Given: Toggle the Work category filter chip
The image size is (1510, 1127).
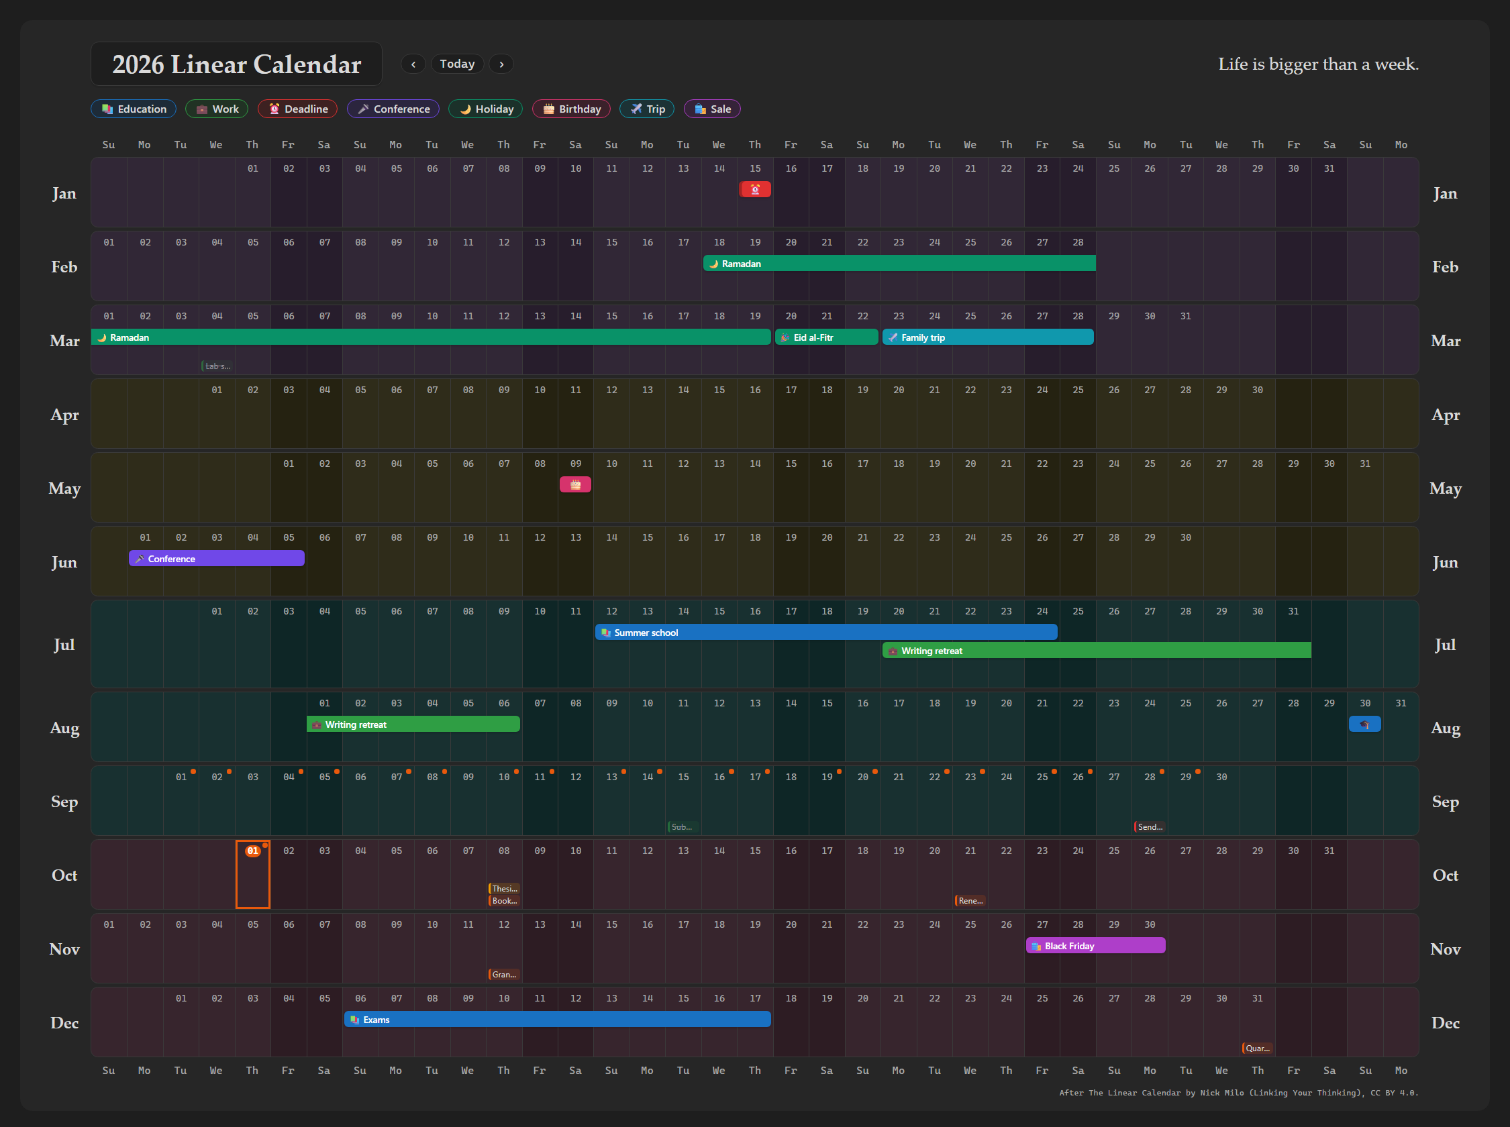Looking at the screenshot, I should coord(217,109).
